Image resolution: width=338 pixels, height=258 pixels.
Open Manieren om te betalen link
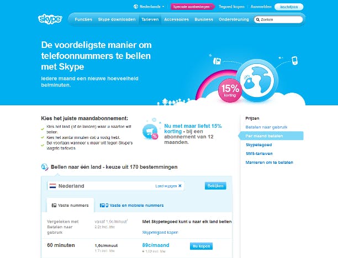pyautogui.click(x=269, y=162)
